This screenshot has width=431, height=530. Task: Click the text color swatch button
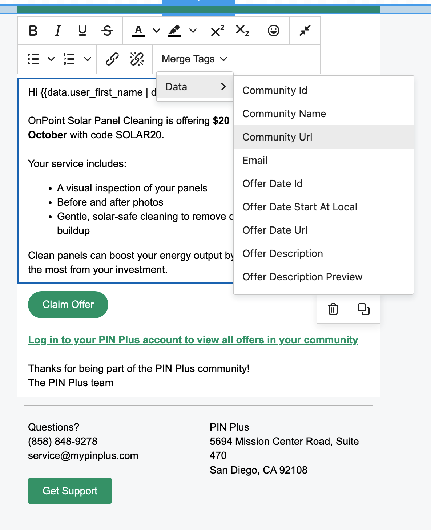138,31
